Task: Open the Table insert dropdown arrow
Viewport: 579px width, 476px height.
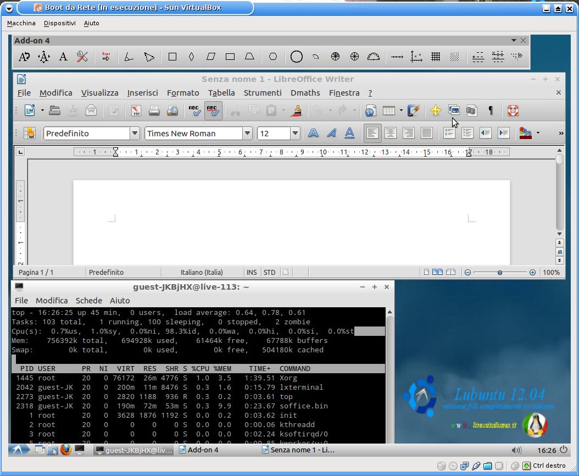Action: pos(401,110)
